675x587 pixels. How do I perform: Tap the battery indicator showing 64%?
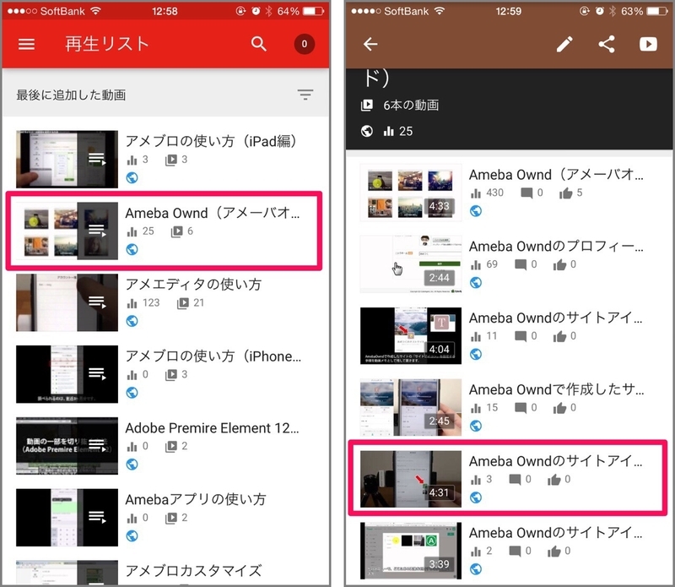tap(313, 11)
